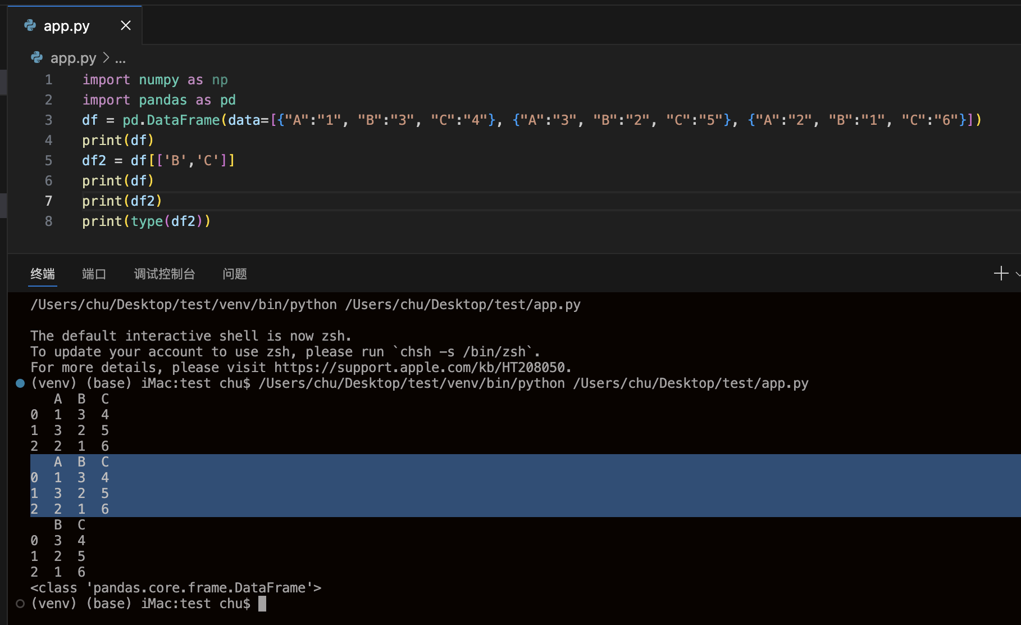
Task: Click the Python icon in the breadcrumb
Action: pos(37,57)
